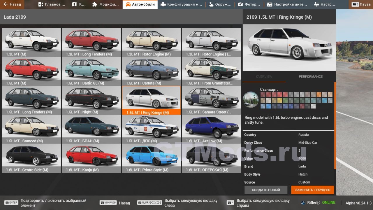
Task: Open the Окруж... environment weather tab
Action: [x=220, y=4]
